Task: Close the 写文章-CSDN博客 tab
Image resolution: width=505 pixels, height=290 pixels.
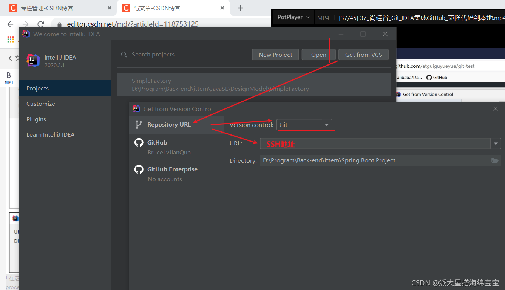Action: [x=222, y=8]
